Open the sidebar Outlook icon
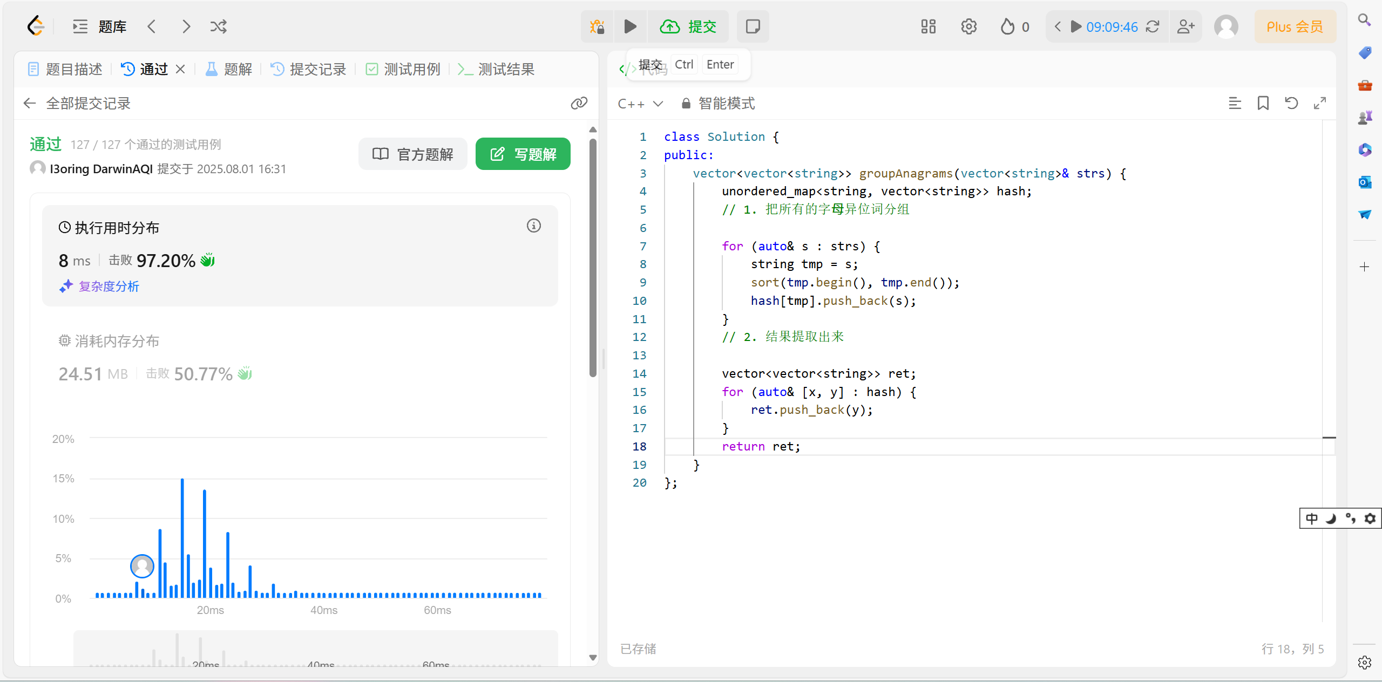Viewport: 1382px width, 682px height. [x=1365, y=182]
